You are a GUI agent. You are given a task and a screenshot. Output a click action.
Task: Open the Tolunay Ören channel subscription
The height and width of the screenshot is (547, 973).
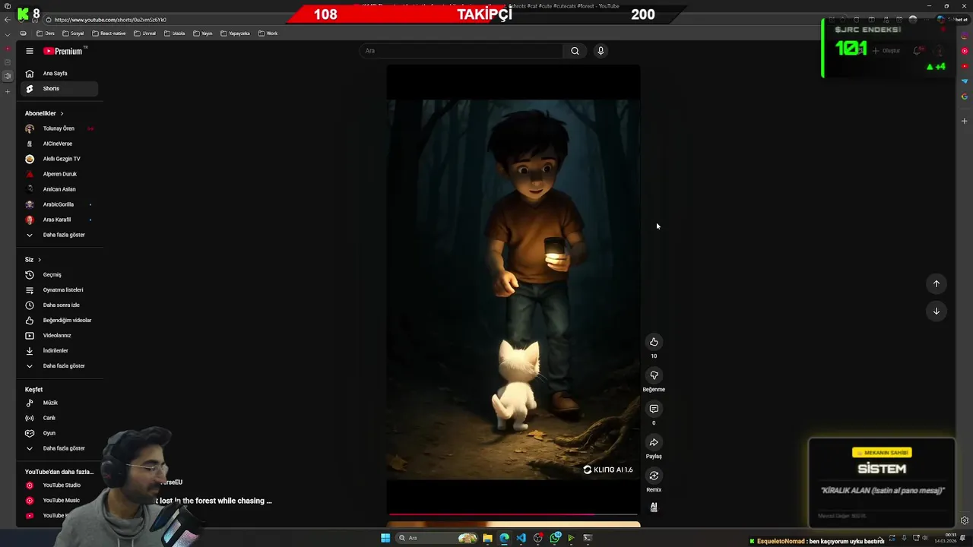59,128
